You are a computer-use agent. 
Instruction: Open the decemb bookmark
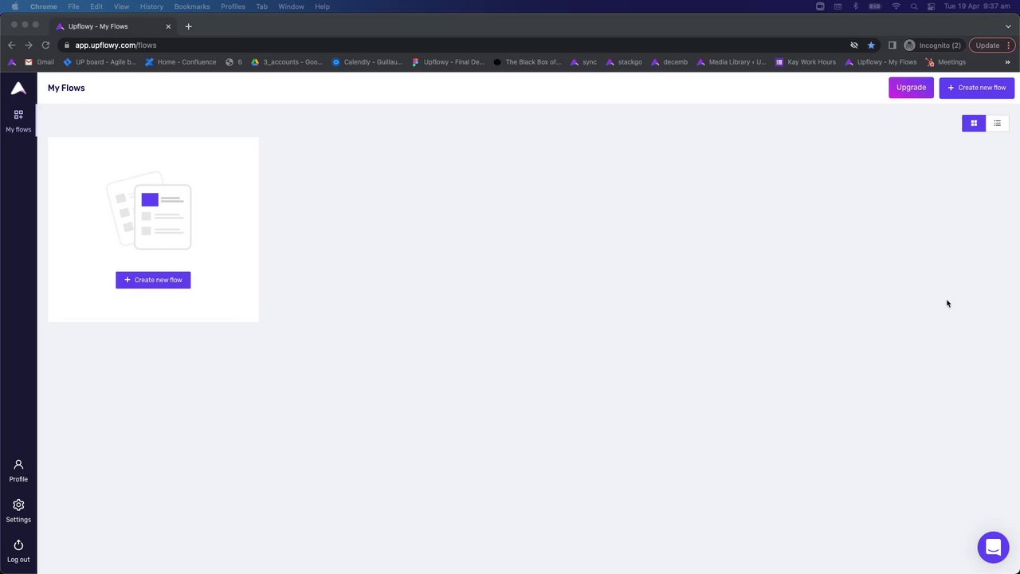(x=669, y=62)
